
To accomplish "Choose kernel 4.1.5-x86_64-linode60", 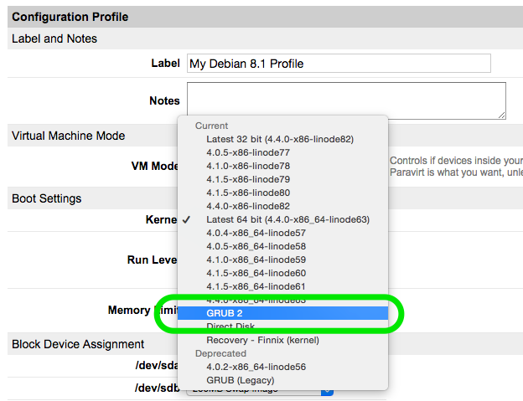I will click(x=256, y=273).
